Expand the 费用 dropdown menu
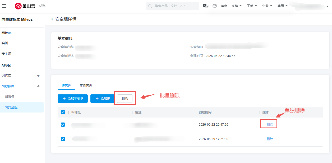Image resolution: width=332 pixels, height=163 pixels. tap(283, 6)
